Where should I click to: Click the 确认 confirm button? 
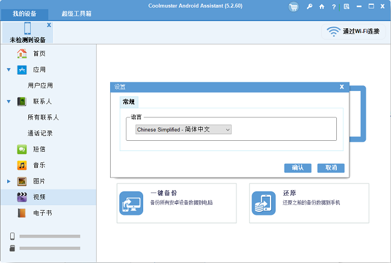point(298,168)
